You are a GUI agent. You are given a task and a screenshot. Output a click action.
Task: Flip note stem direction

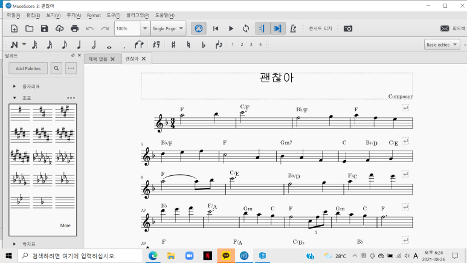(x=219, y=45)
